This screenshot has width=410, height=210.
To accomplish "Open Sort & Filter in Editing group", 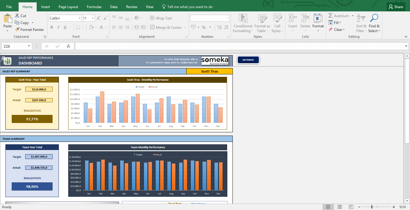I will point(361,23).
